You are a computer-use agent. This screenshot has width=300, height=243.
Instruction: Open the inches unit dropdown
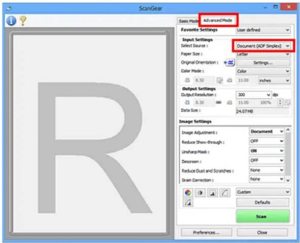click(x=274, y=80)
